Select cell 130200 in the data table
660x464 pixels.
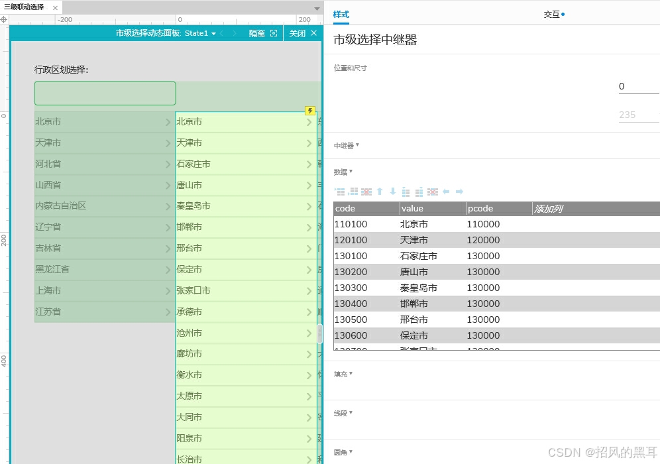coord(366,272)
